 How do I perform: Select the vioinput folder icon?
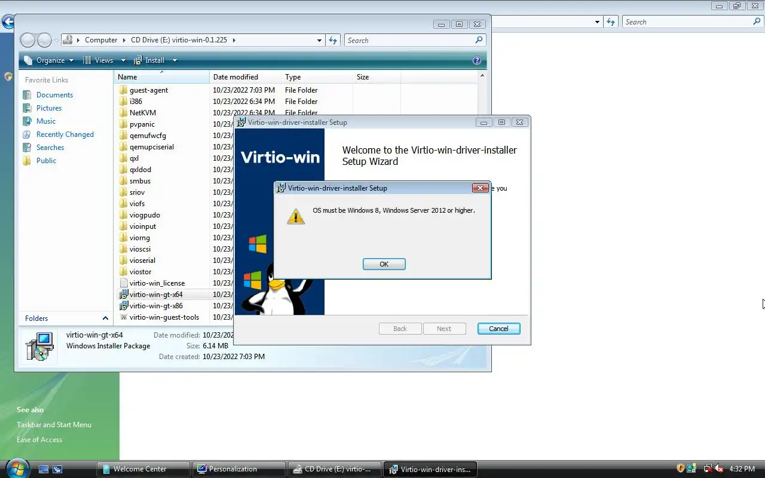pos(123,226)
